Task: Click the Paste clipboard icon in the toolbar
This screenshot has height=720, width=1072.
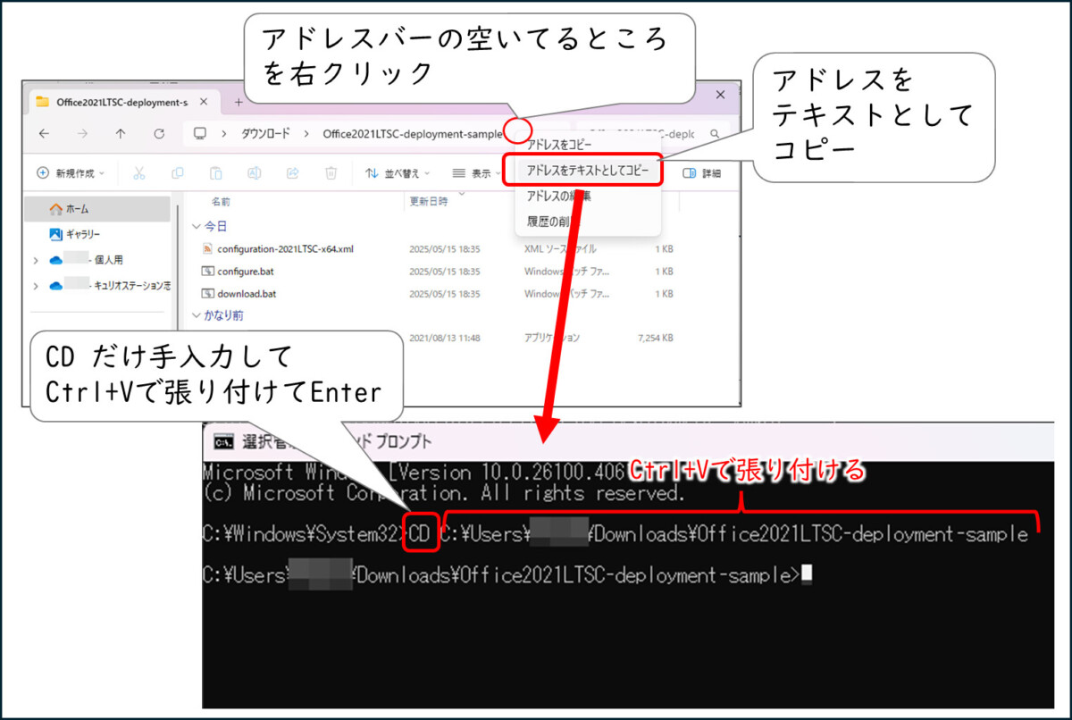Action: 215,173
